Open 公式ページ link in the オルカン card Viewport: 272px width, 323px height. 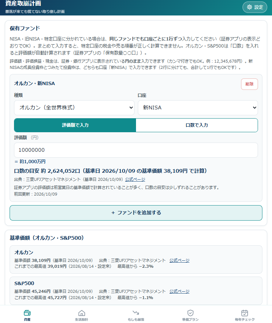pos(179,260)
